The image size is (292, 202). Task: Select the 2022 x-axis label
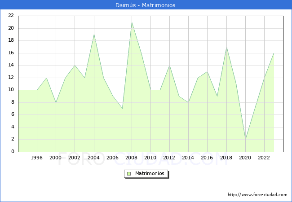click(264, 158)
